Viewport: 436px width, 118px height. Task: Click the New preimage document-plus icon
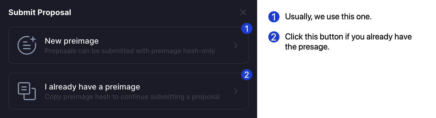pos(27,45)
